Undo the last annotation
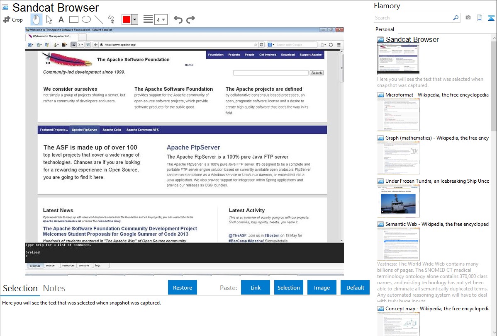The image size is (497, 336). (178, 19)
